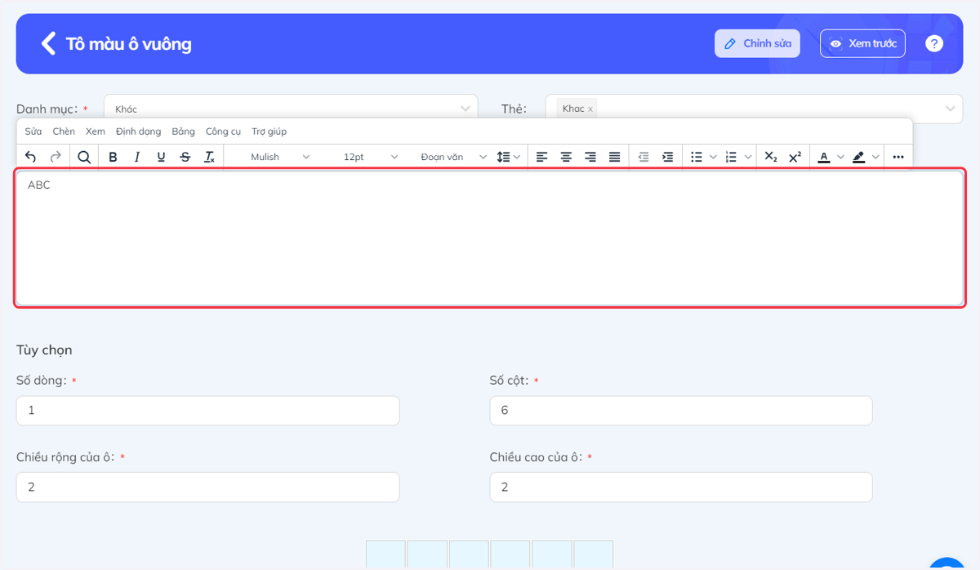Image resolution: width=980 pixels, height=570 pixels.
Task: Click in the ABC text editor area
Action: click(x=490, y=238)
